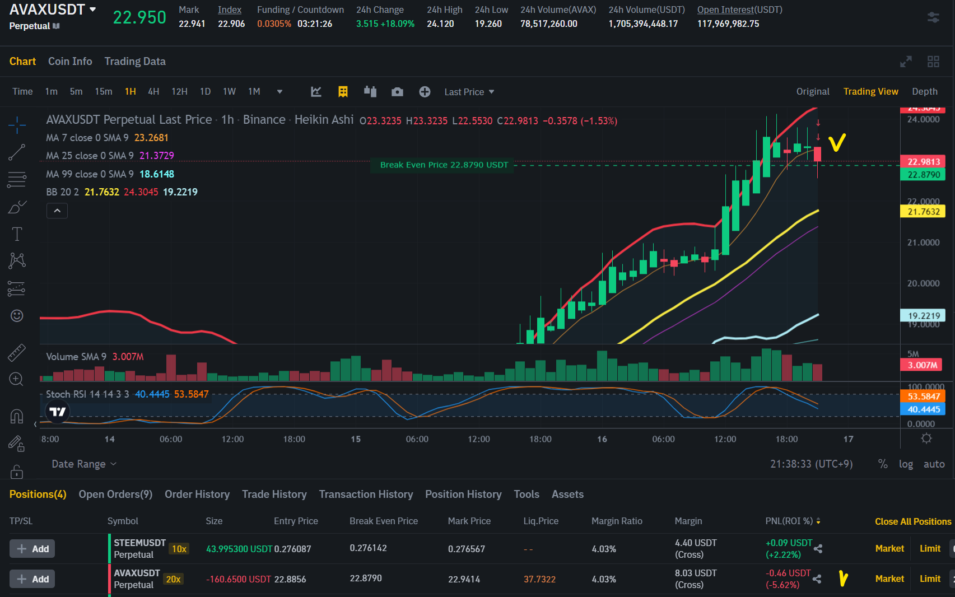
Task: Click the Open Interest(USDT) link
Action: 739,10
